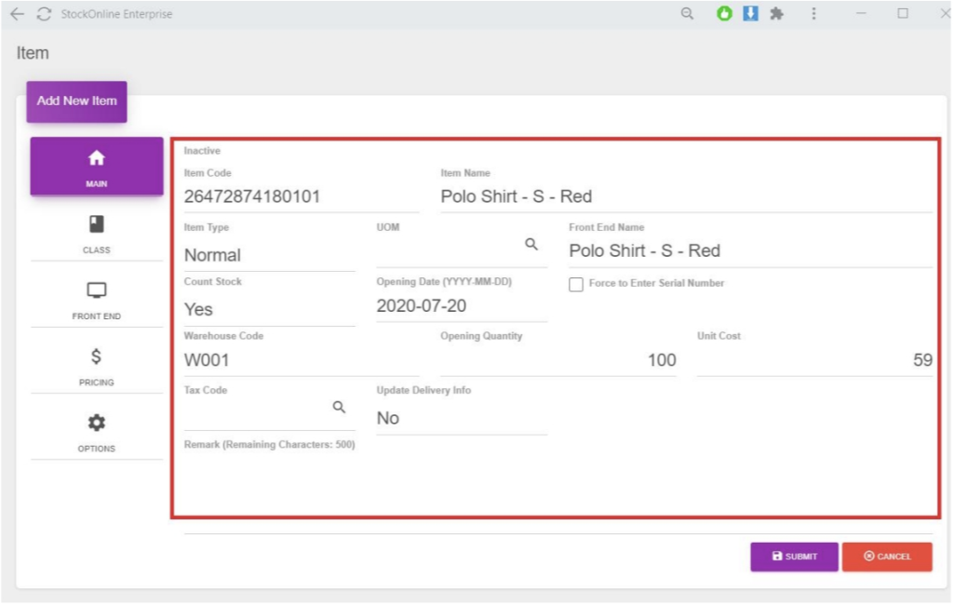Click the blue download extension icon
This screenshot has width=953, height=606.
click(x=750, y=14)
